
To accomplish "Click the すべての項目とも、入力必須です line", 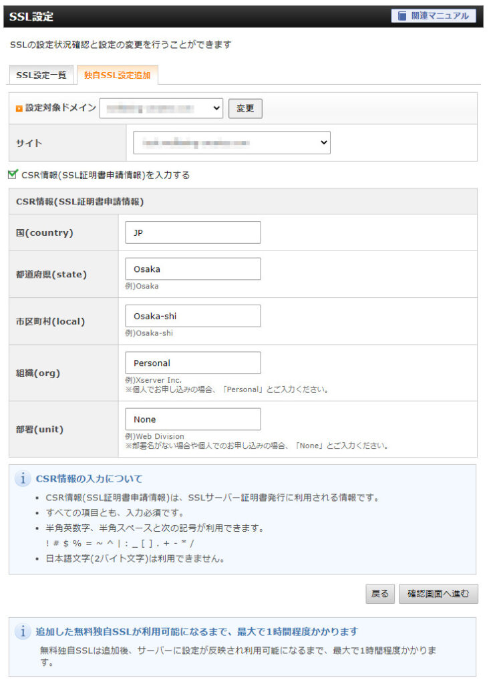I will [x=115, y=512].
